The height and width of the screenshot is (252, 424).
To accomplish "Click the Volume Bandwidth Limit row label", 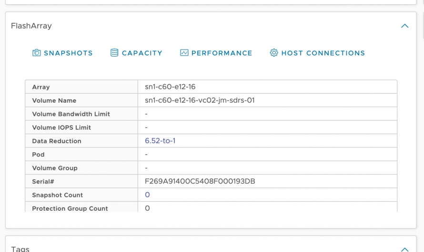I will 71,114.
